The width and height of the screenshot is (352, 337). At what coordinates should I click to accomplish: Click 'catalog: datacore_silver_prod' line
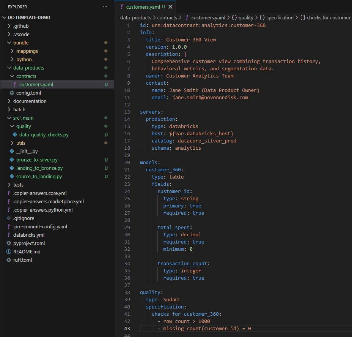(194, 141)
